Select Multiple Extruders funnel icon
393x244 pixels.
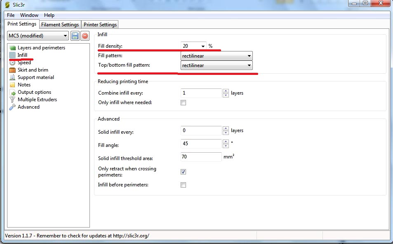12,100
